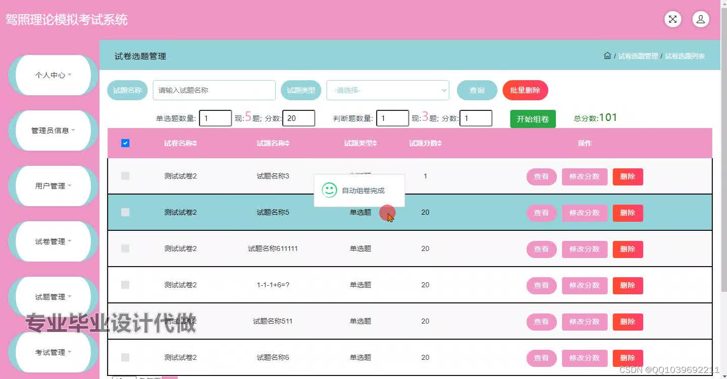The image size is (727, 379).
Task: Modify score for 试题名称511 row
Action: [585, 322]
